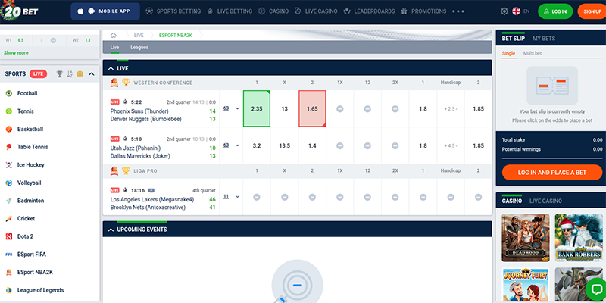Open Promotions page link
Screen dimensions: 606x303
pyautogui.click(x=423, y=11)
